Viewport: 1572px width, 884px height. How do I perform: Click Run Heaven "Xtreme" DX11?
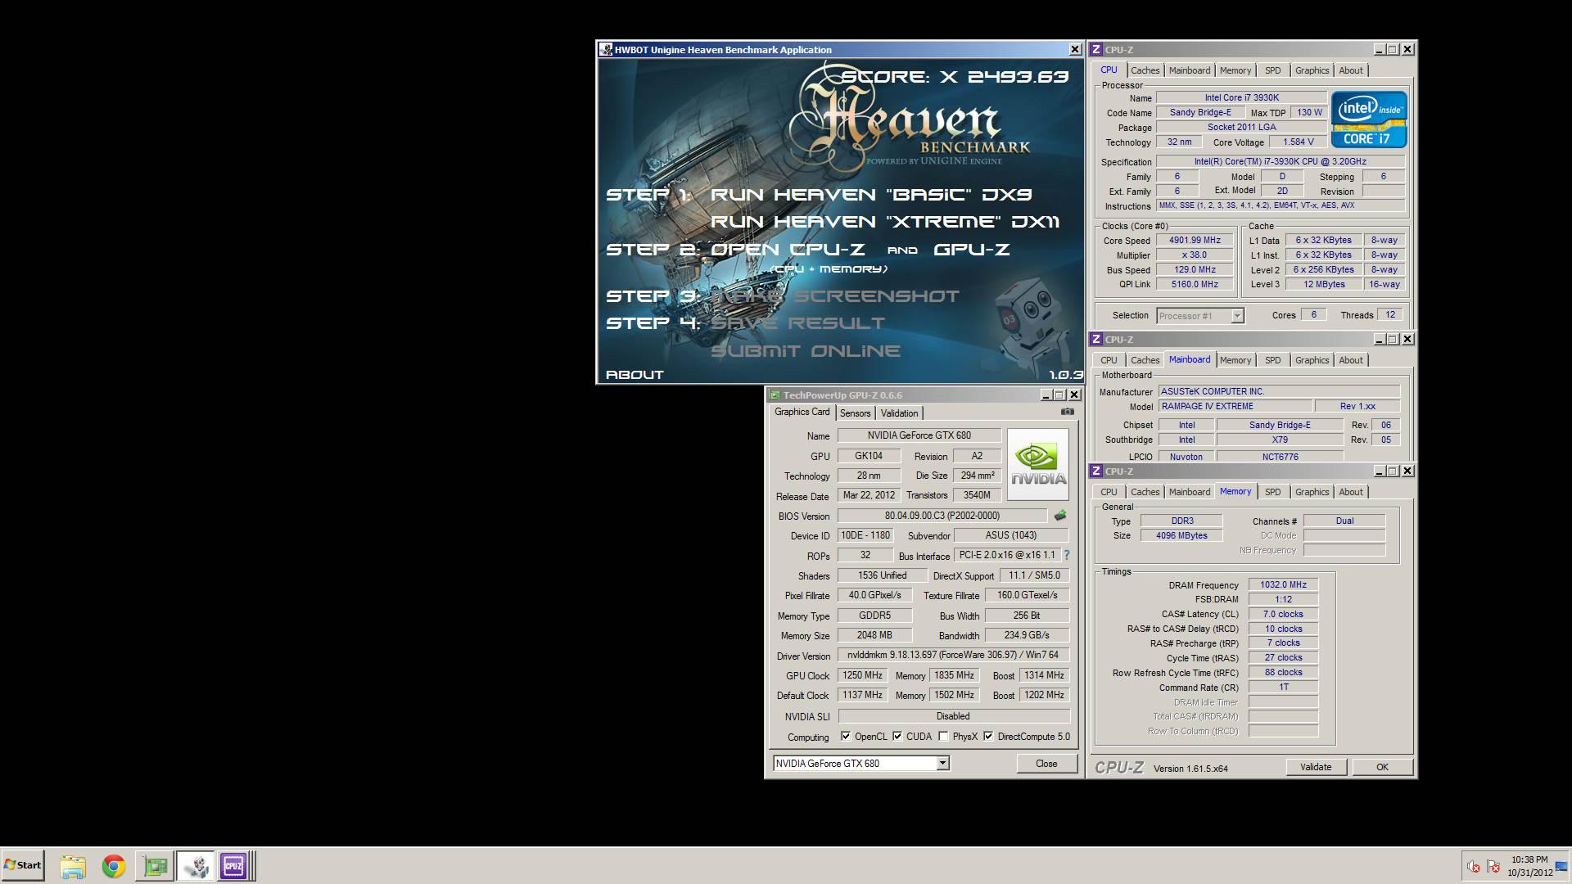(x=885, y=222)
